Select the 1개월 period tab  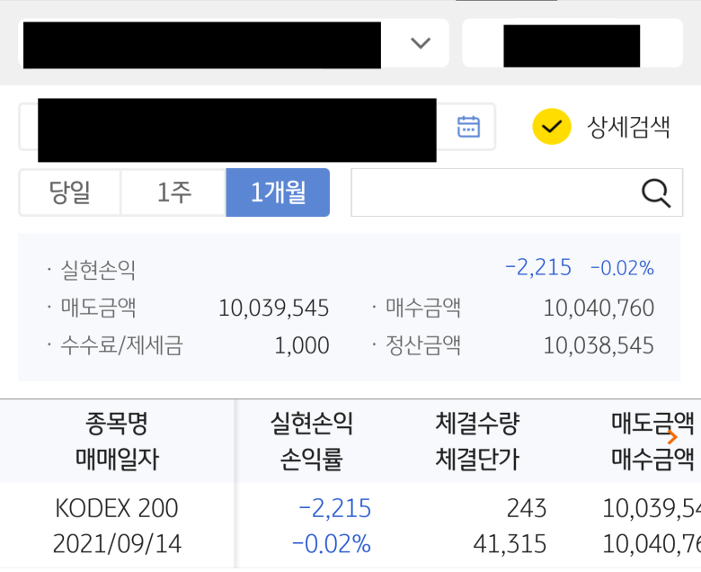(x=278, y=192)
